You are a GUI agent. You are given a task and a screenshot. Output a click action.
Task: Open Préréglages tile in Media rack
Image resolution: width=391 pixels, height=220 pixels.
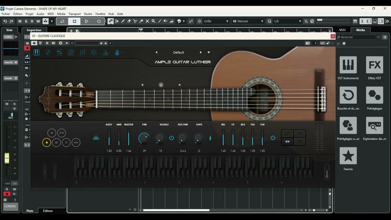pos(375,98)
